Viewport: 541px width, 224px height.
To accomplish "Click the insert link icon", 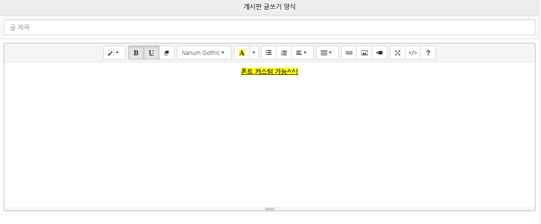I will (349, 53).
